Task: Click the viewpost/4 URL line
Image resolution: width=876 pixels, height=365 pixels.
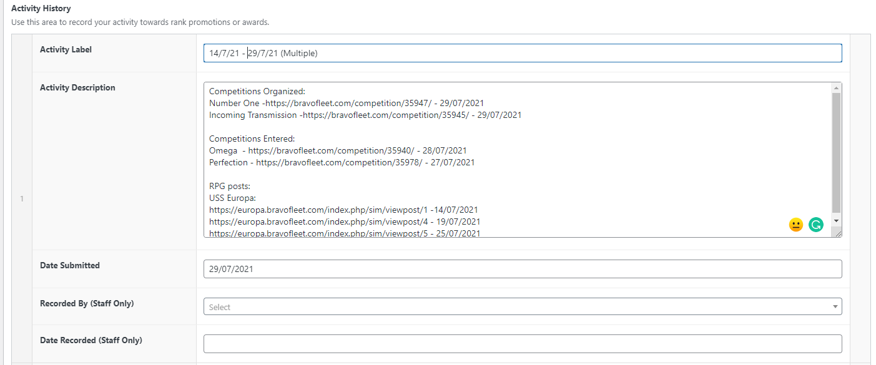Action: [x=344, y=221]
